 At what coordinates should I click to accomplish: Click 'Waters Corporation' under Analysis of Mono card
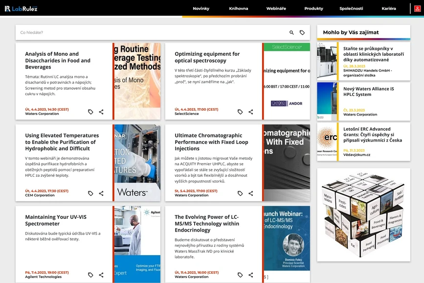click(42, 114)
